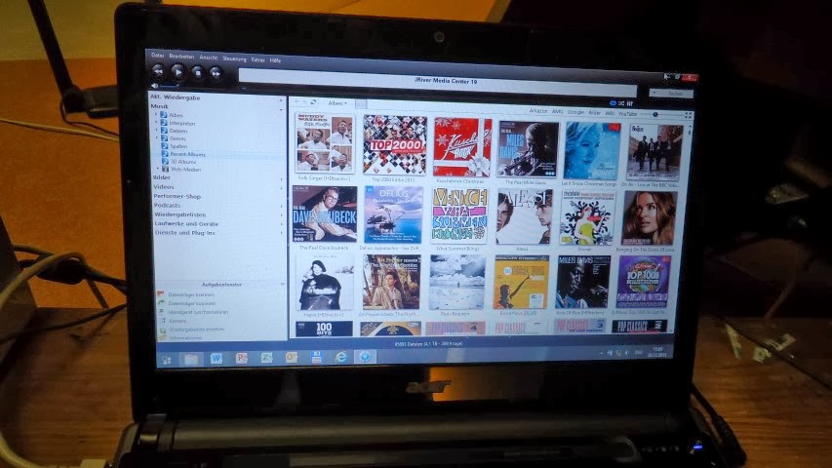Select Dateien in the Musik tree
832x468 pixels.
(178, 131)
